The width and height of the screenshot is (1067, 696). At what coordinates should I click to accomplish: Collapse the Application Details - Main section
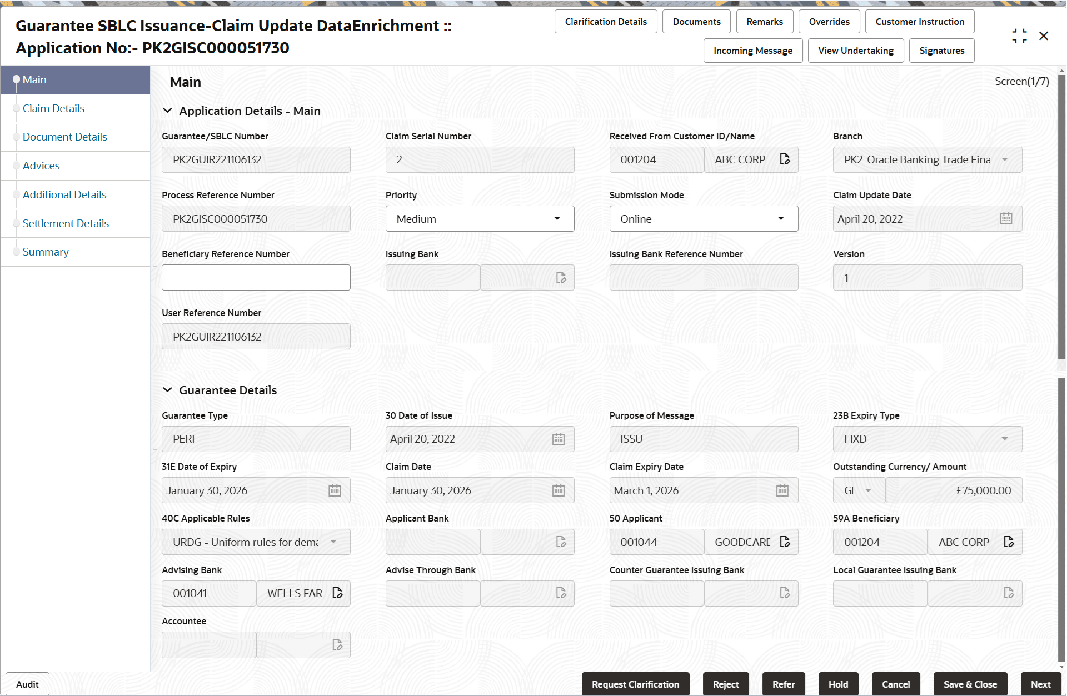[167, 111]
